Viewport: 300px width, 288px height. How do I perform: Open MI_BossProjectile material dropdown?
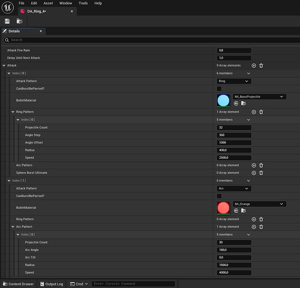[259, 97]
